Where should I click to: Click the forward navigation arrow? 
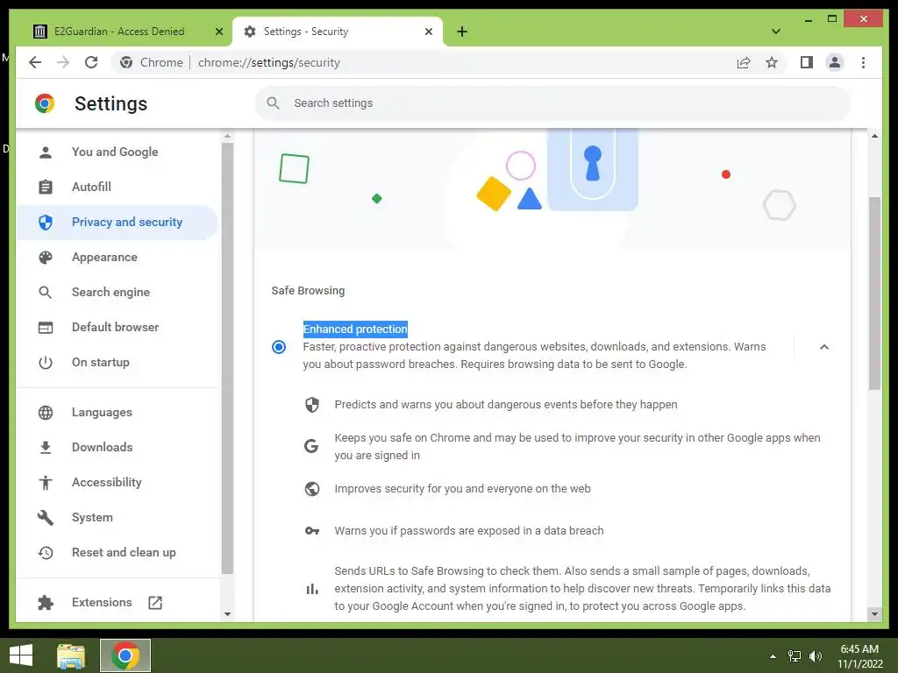click(x=63, y=62)
